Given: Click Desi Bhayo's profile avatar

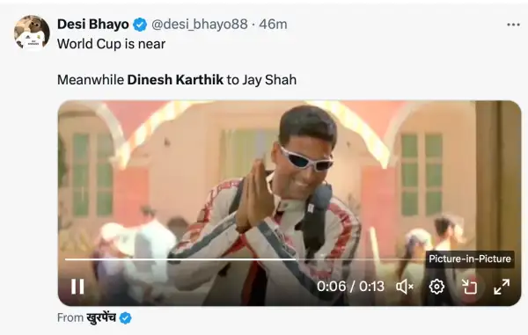Looking at the screenshot, I should pyautogui.click(x=32, y=33).
